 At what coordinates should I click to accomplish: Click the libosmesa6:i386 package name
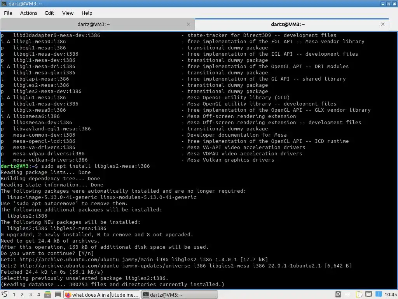[37, 116]
